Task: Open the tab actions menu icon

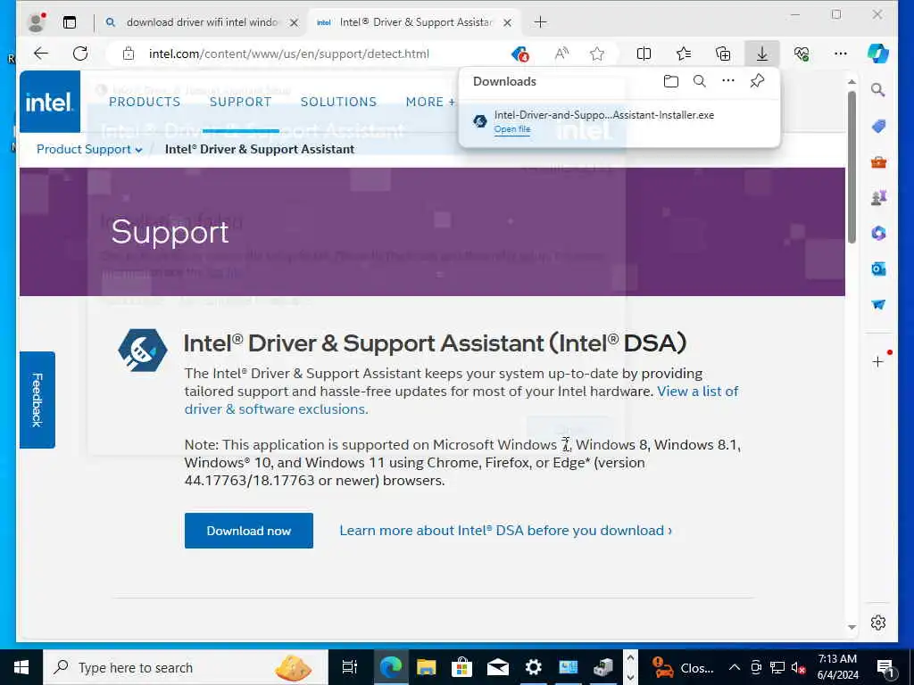Action: 70,22
